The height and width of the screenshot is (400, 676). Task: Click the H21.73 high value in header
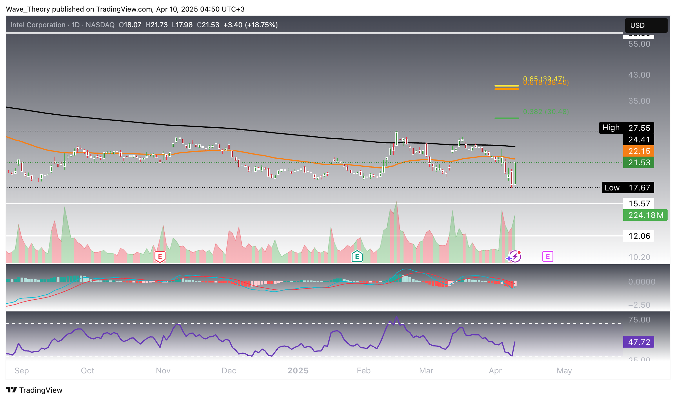click(157, 25)
